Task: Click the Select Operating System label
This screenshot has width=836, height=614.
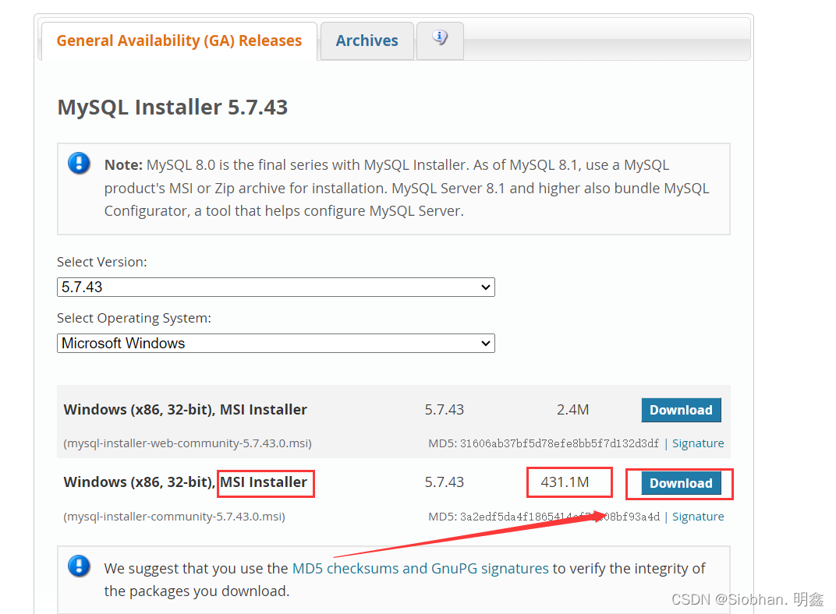Action: 134,318
